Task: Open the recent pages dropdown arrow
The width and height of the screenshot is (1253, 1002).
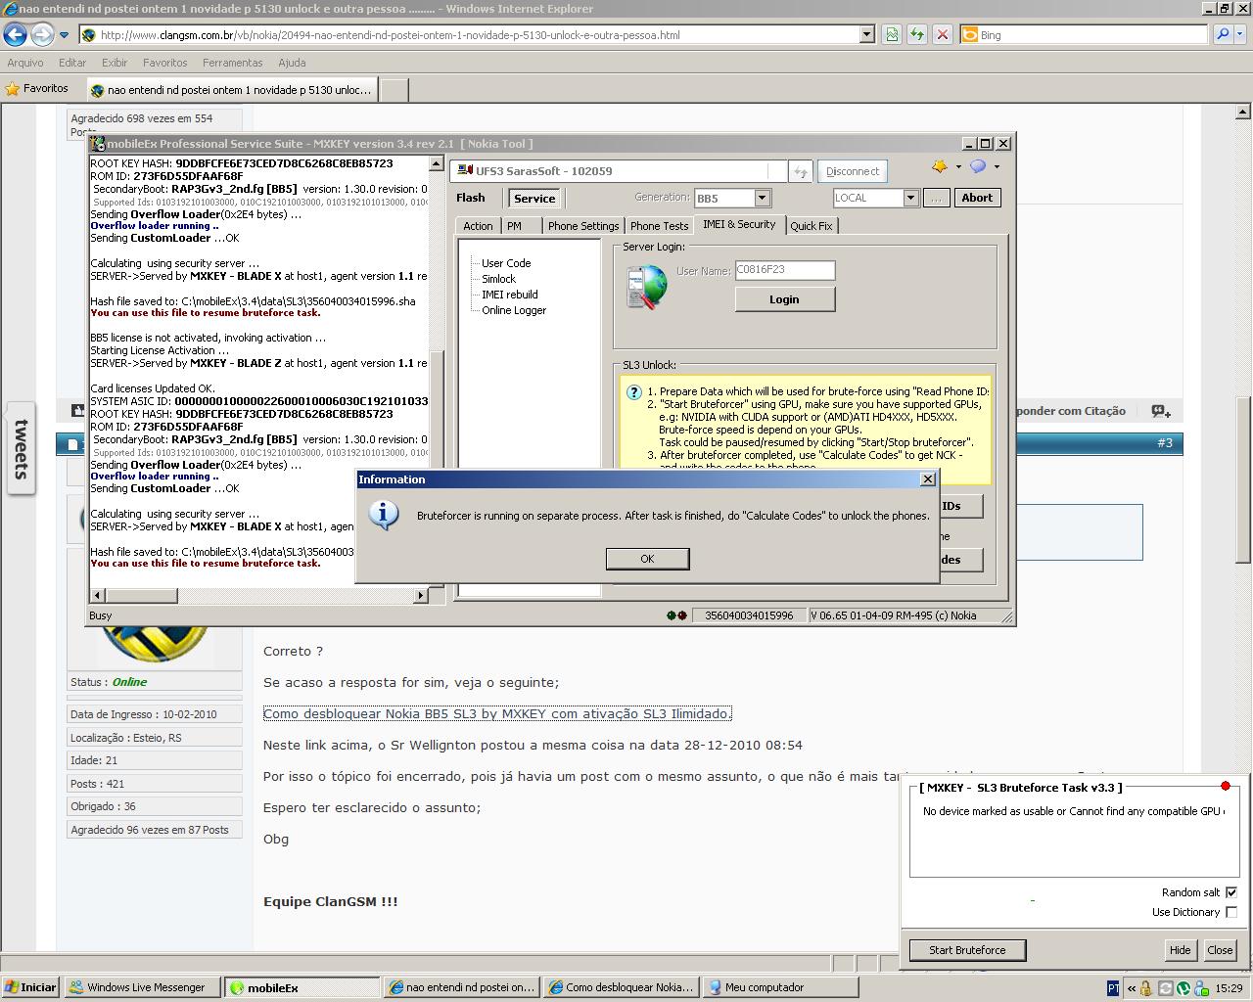Action: tap(65, 35)
